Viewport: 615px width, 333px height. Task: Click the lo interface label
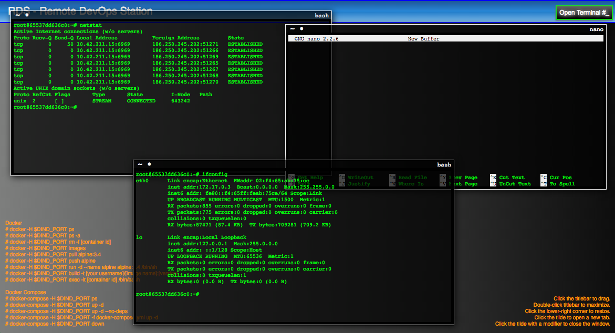[139, 237]
